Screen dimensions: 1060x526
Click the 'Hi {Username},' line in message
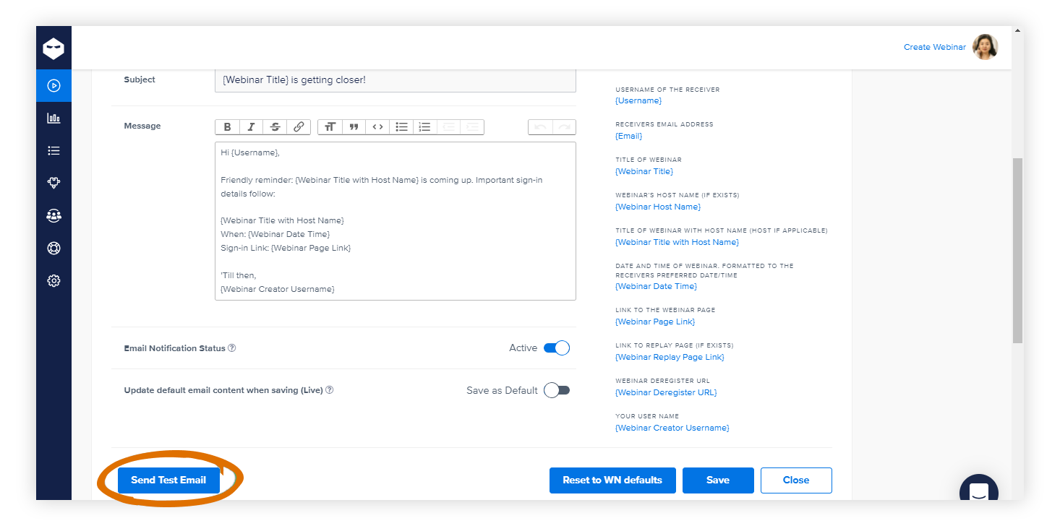pos(250,152)
